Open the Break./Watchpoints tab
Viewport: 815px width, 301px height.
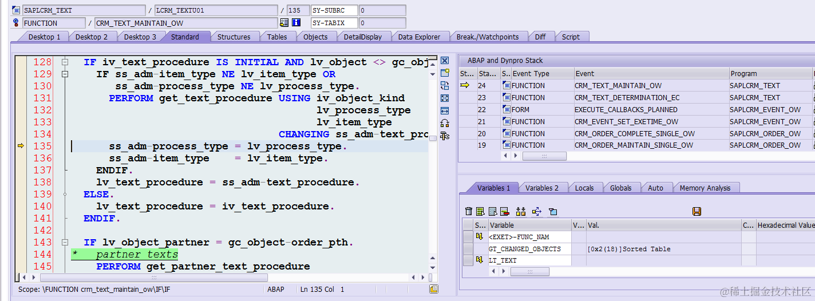[488, 37]
